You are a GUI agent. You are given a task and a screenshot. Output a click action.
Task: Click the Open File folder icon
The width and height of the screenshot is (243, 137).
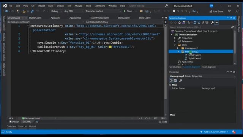24,11
